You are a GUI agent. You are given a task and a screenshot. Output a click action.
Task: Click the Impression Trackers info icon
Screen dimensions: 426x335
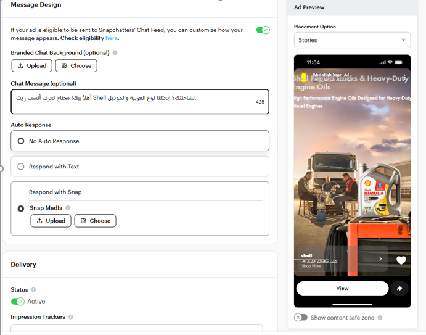pos(71,316)
